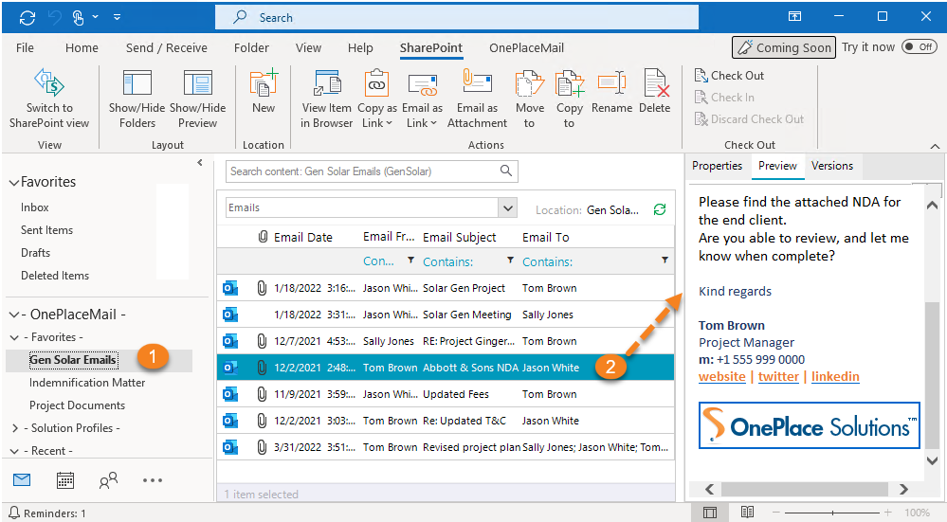Image resolution: width=947 pixels, height=522 pixels.
Task: Collapse the Outlook Favorites section
Action: coord(13,182)
